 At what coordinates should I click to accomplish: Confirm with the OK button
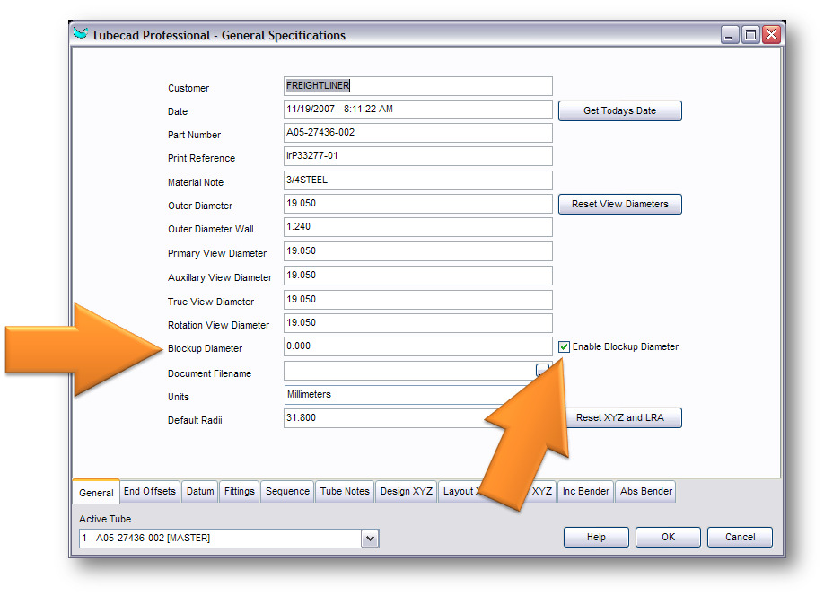(x=668, y=537)
